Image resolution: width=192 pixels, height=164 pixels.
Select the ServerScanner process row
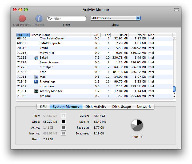(94, 63)
